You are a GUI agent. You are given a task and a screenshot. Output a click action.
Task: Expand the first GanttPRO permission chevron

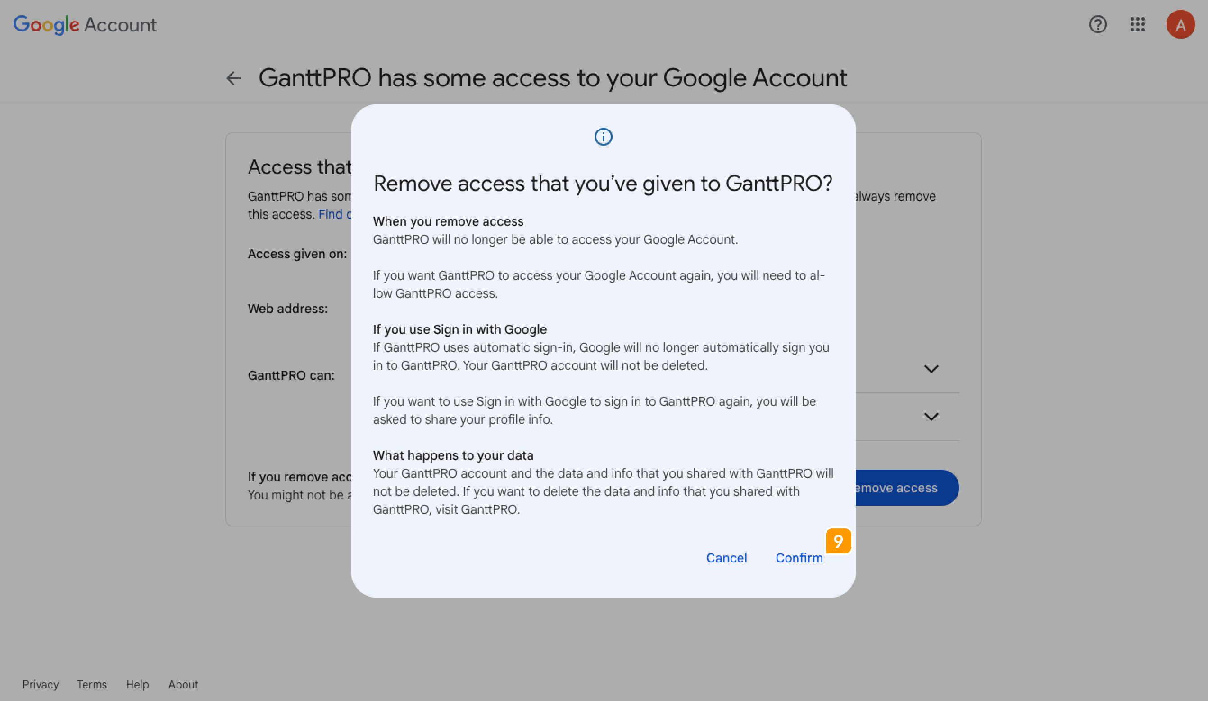coord(931,369)
